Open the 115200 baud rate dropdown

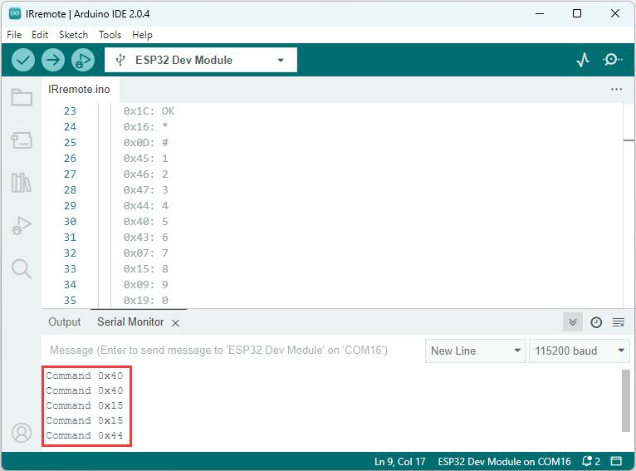[580, 351]
